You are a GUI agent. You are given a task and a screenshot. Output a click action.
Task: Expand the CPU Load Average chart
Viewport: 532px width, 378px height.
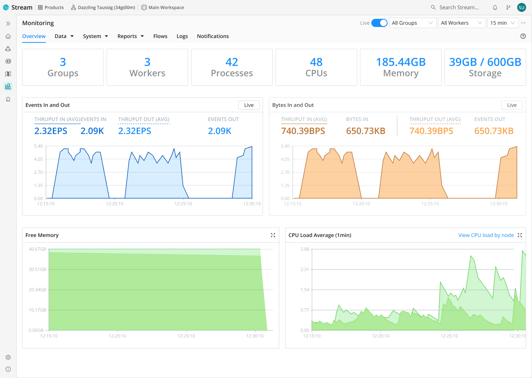click(x=520, y=235)
